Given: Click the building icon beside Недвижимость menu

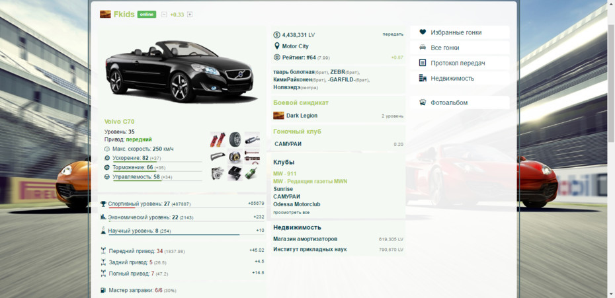Looking at the screenshot, I should [423, 78].
